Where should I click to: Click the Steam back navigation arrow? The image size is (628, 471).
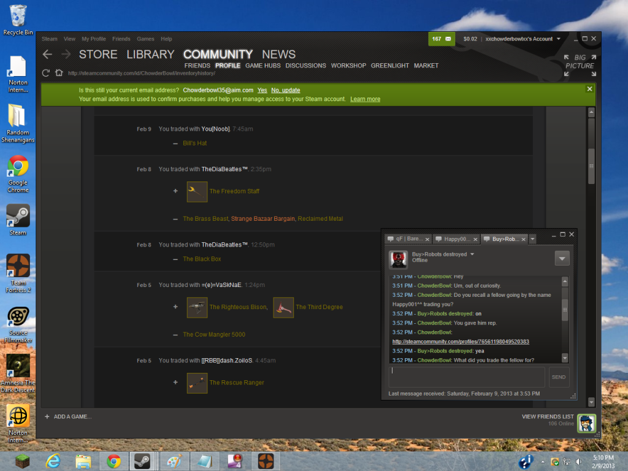[x=47, y=55]
